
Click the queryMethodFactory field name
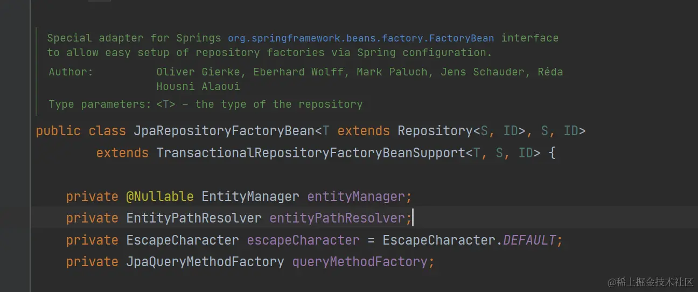[x=360, y=262]
